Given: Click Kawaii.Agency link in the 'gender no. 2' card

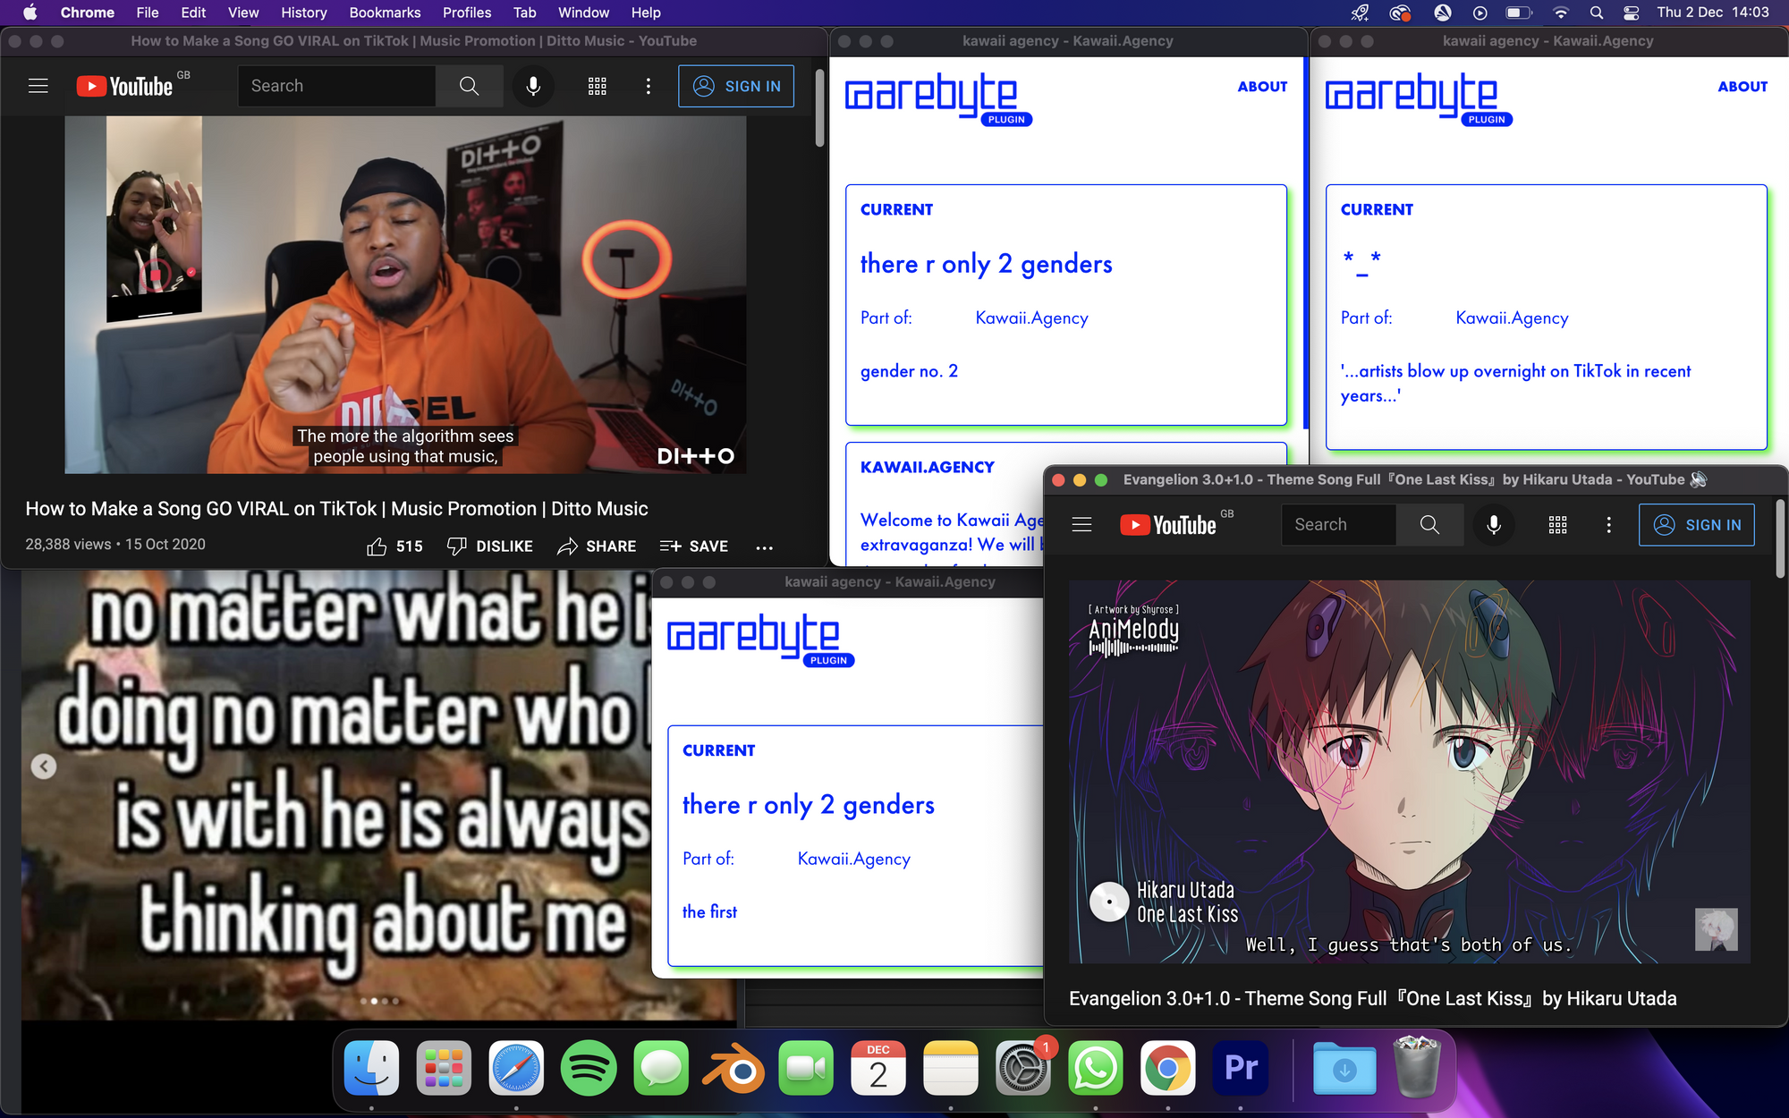Looking at the screenshot, I should pos(1031,318).
